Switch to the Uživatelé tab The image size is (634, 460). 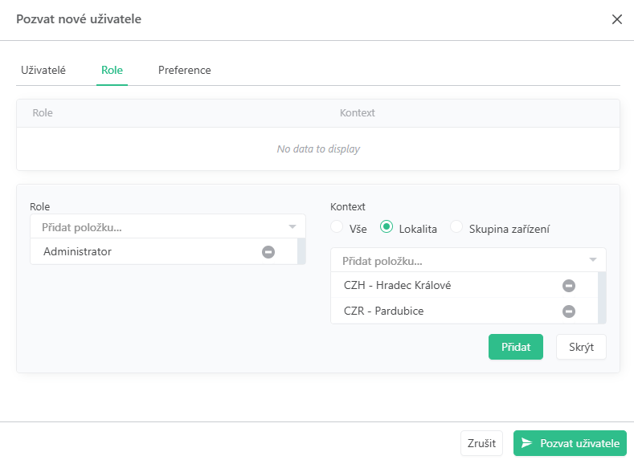[x=43, y=71]
